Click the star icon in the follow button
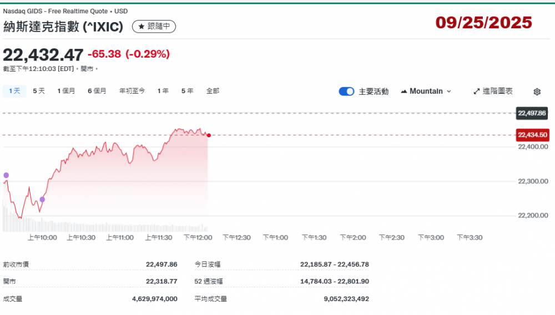The image size is (555, 315). (x=141, y=26)
